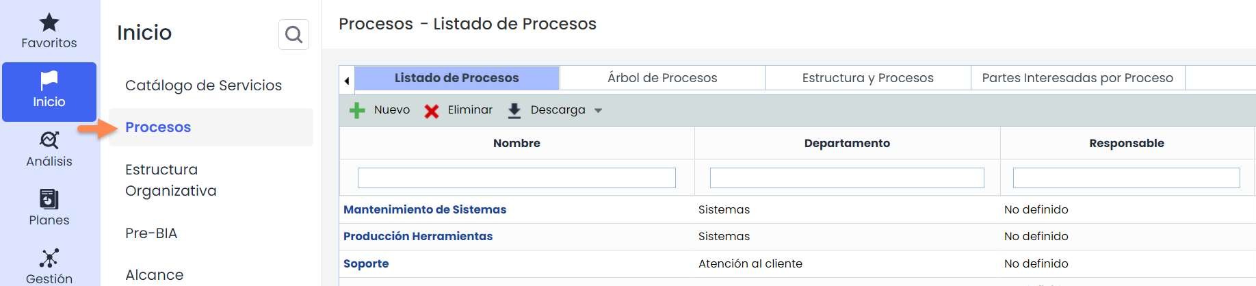Click the green plus Nuevo icon
Image resolution: width=1256 pixels, height=286 pixels.
click(x=357, y=110)
